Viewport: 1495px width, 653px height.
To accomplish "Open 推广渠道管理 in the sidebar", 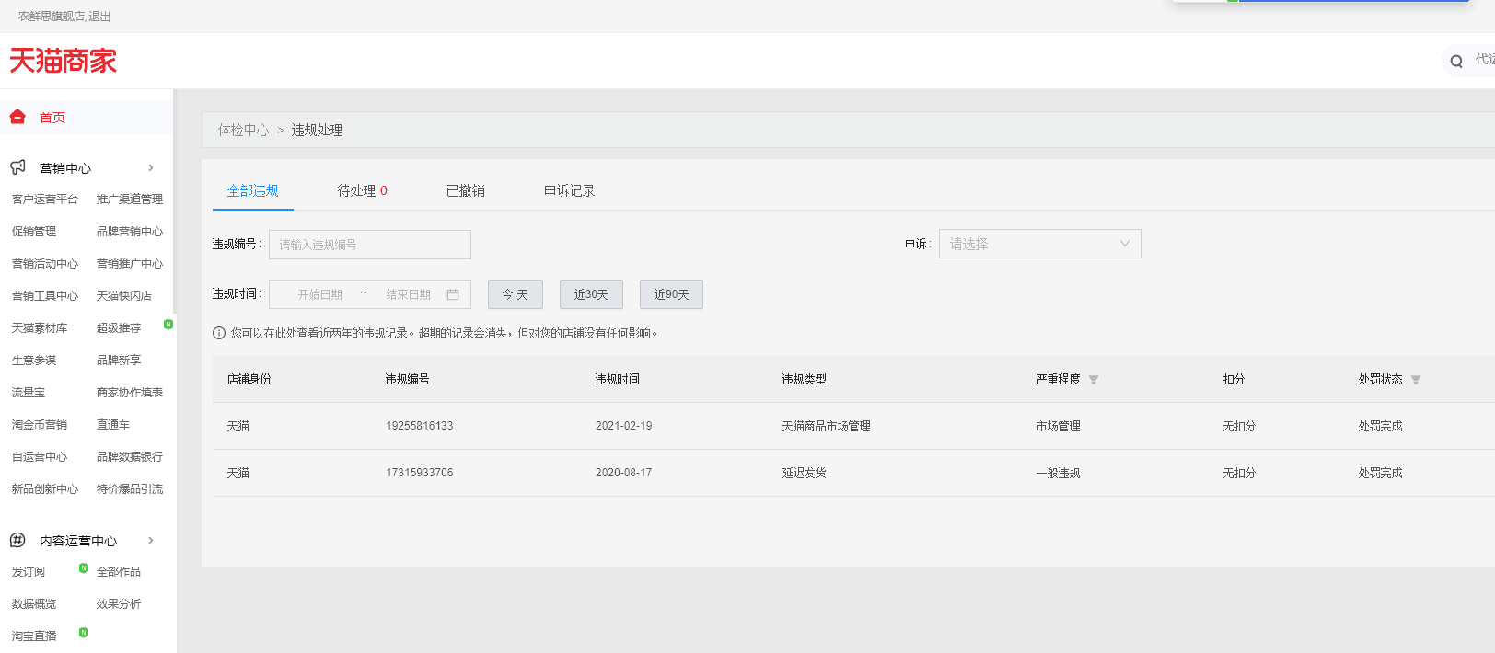I will tap(130, 199).
